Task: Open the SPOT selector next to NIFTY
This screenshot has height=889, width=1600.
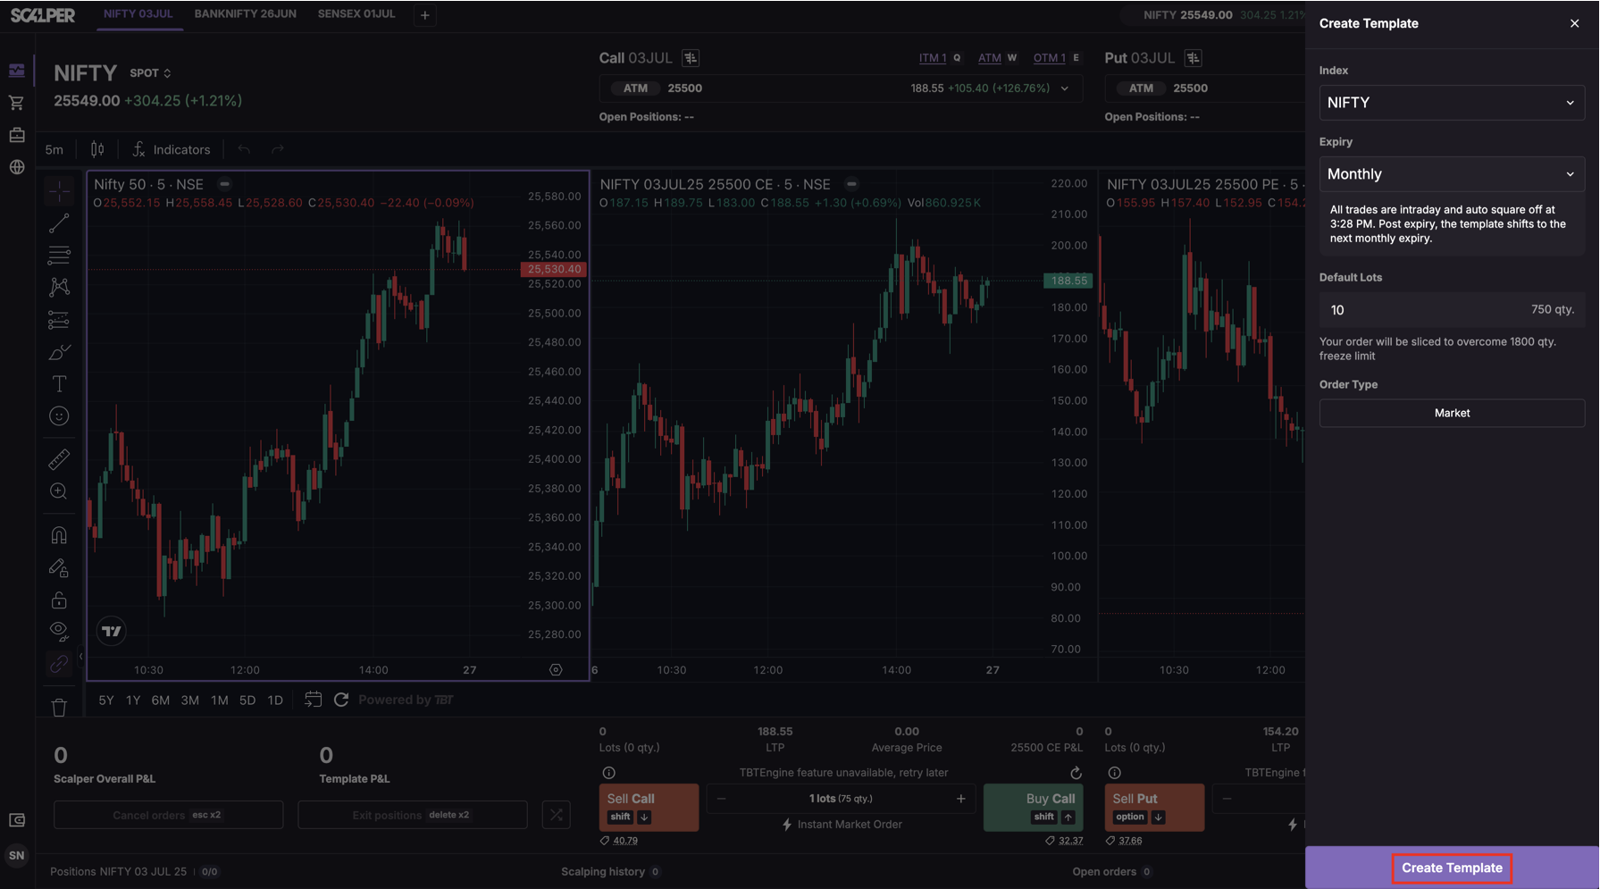Action: coord(150,73)
